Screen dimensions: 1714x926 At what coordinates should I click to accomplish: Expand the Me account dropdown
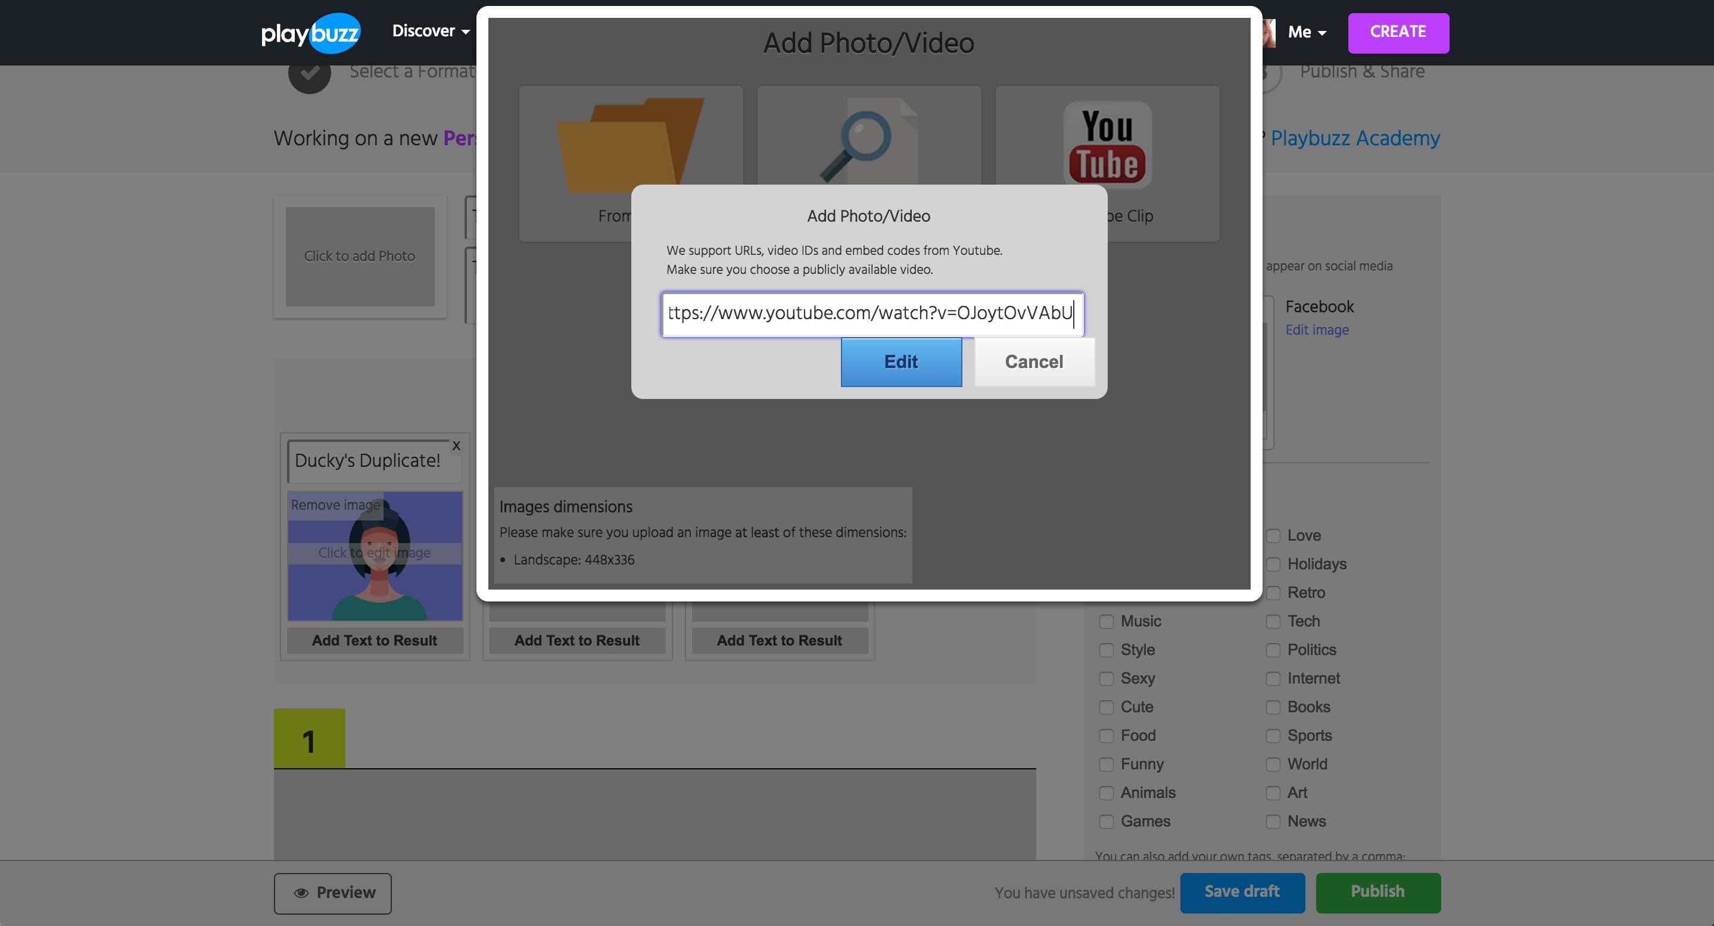coord(1306,32)
